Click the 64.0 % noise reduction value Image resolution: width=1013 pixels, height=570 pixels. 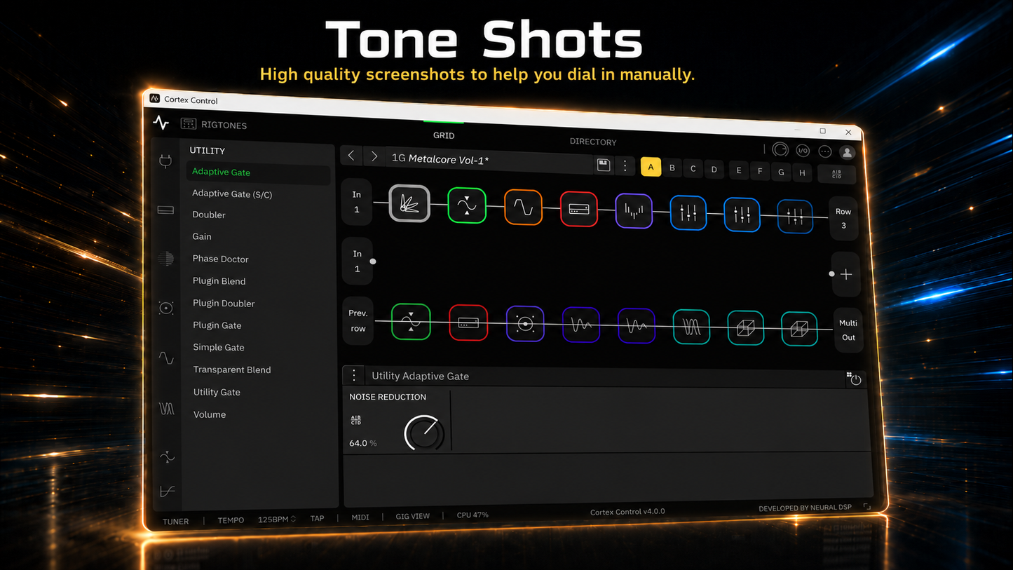363,443
